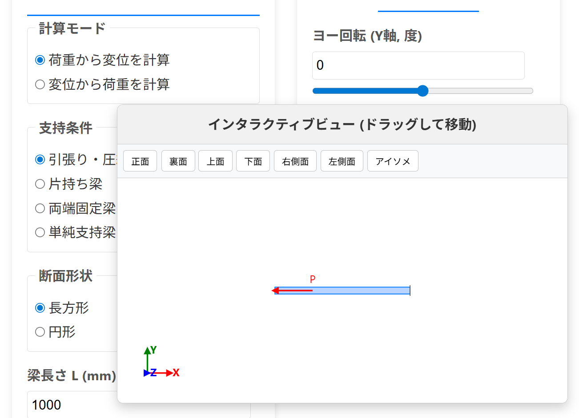This screenshot has width=579, height=418.
Task: Select 変位から荷重を計算 calculation mode
Action: click(x=40, y=84)
